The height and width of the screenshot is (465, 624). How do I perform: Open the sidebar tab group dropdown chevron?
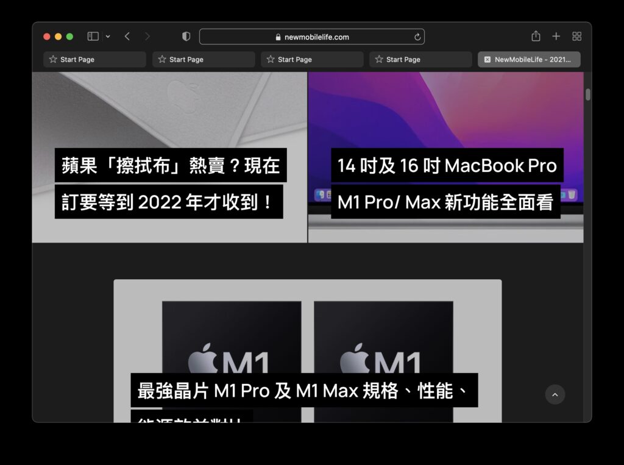click(x=108, y=37)
